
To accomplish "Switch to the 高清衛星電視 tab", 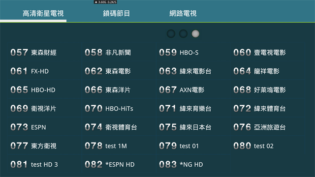I will [43, 13].
